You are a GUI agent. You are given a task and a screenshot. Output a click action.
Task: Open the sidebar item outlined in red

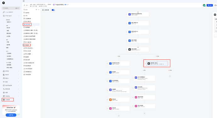click(8, 100)
